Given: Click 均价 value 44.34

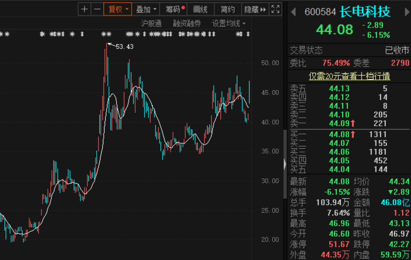Looking at the screenshot, I should pos(399,181).
